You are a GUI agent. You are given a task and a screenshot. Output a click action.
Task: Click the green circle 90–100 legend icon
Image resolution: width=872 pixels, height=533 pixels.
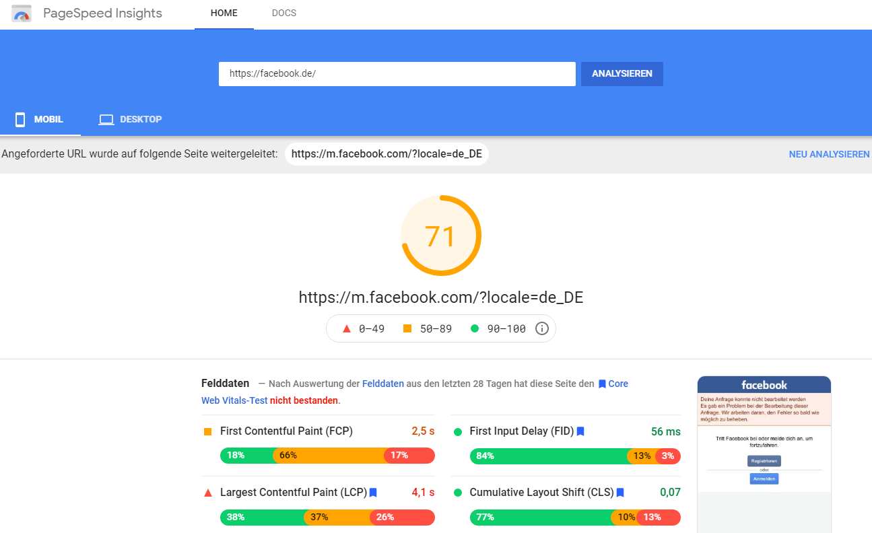pos(475,328)
